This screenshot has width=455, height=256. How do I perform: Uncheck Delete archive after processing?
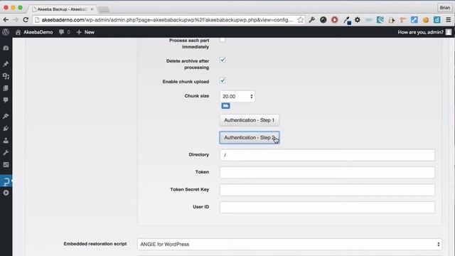(x=223, y=60)
